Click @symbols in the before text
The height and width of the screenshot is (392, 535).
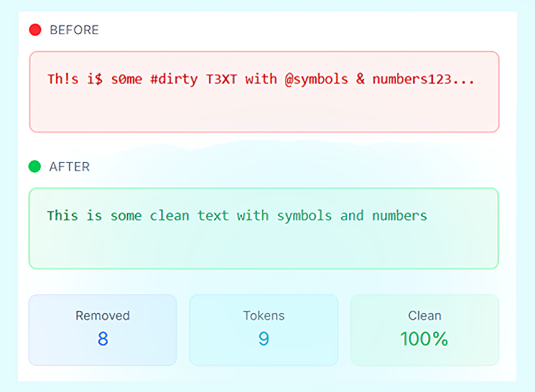(x=316, y=79)
